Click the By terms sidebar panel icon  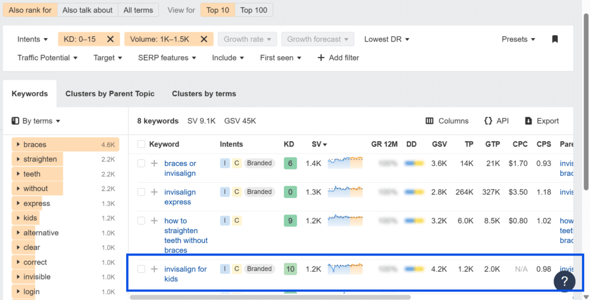click(16, 121)
